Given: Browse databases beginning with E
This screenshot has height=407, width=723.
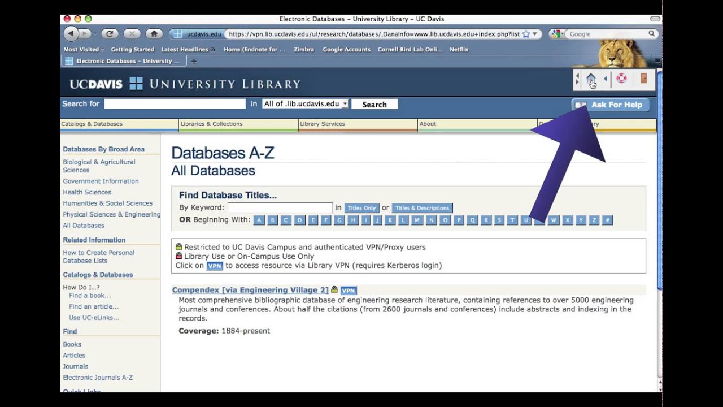Looking at the screenshot, I should point(313,220).
